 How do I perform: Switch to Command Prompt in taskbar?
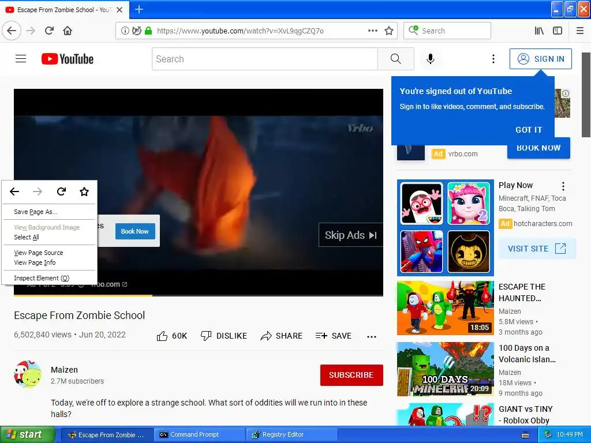coord(200,435)
